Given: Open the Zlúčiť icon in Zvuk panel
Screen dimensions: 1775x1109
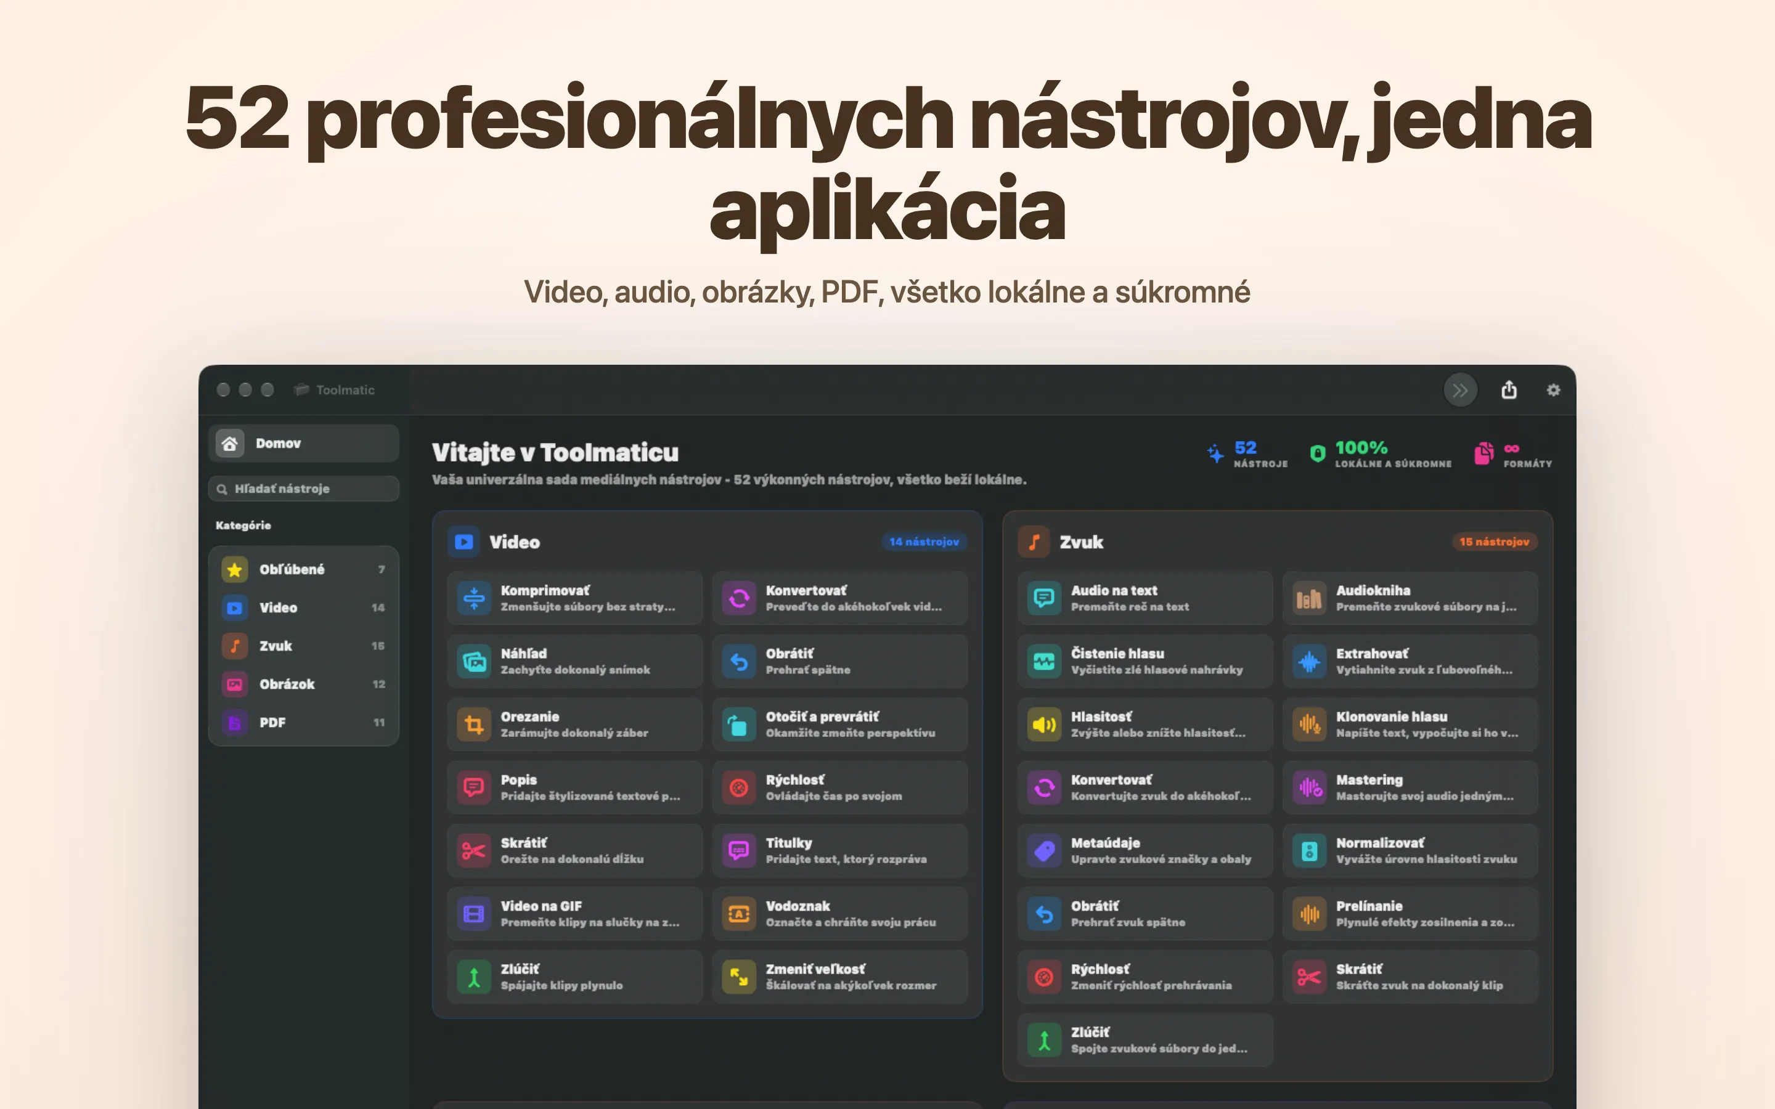Looking at the screenshot, I should 1043,1040.
